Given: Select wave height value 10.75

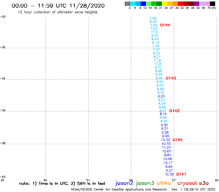Looking at the screenshot, I should [x=166, y=144].
